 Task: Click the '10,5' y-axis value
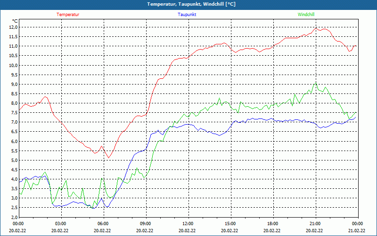pos(14,56)
